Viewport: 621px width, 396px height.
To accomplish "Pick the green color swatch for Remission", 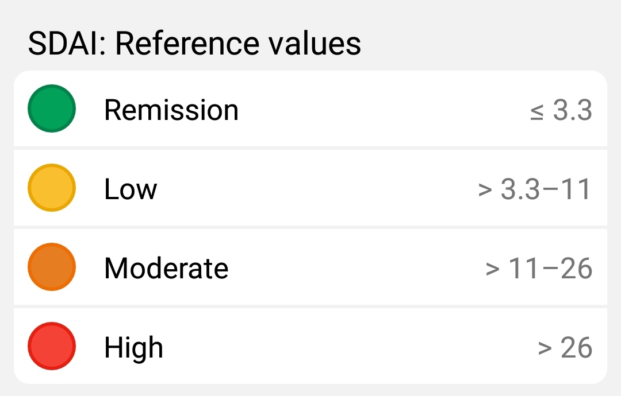I will point(52,108).
